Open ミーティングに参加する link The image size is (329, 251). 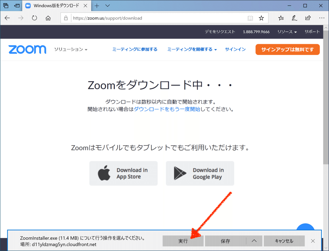click(135, 49)
